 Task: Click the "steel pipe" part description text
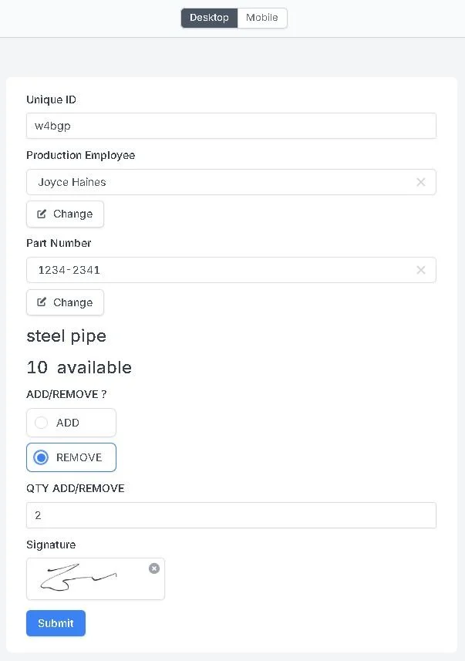(x=66, y=336)
